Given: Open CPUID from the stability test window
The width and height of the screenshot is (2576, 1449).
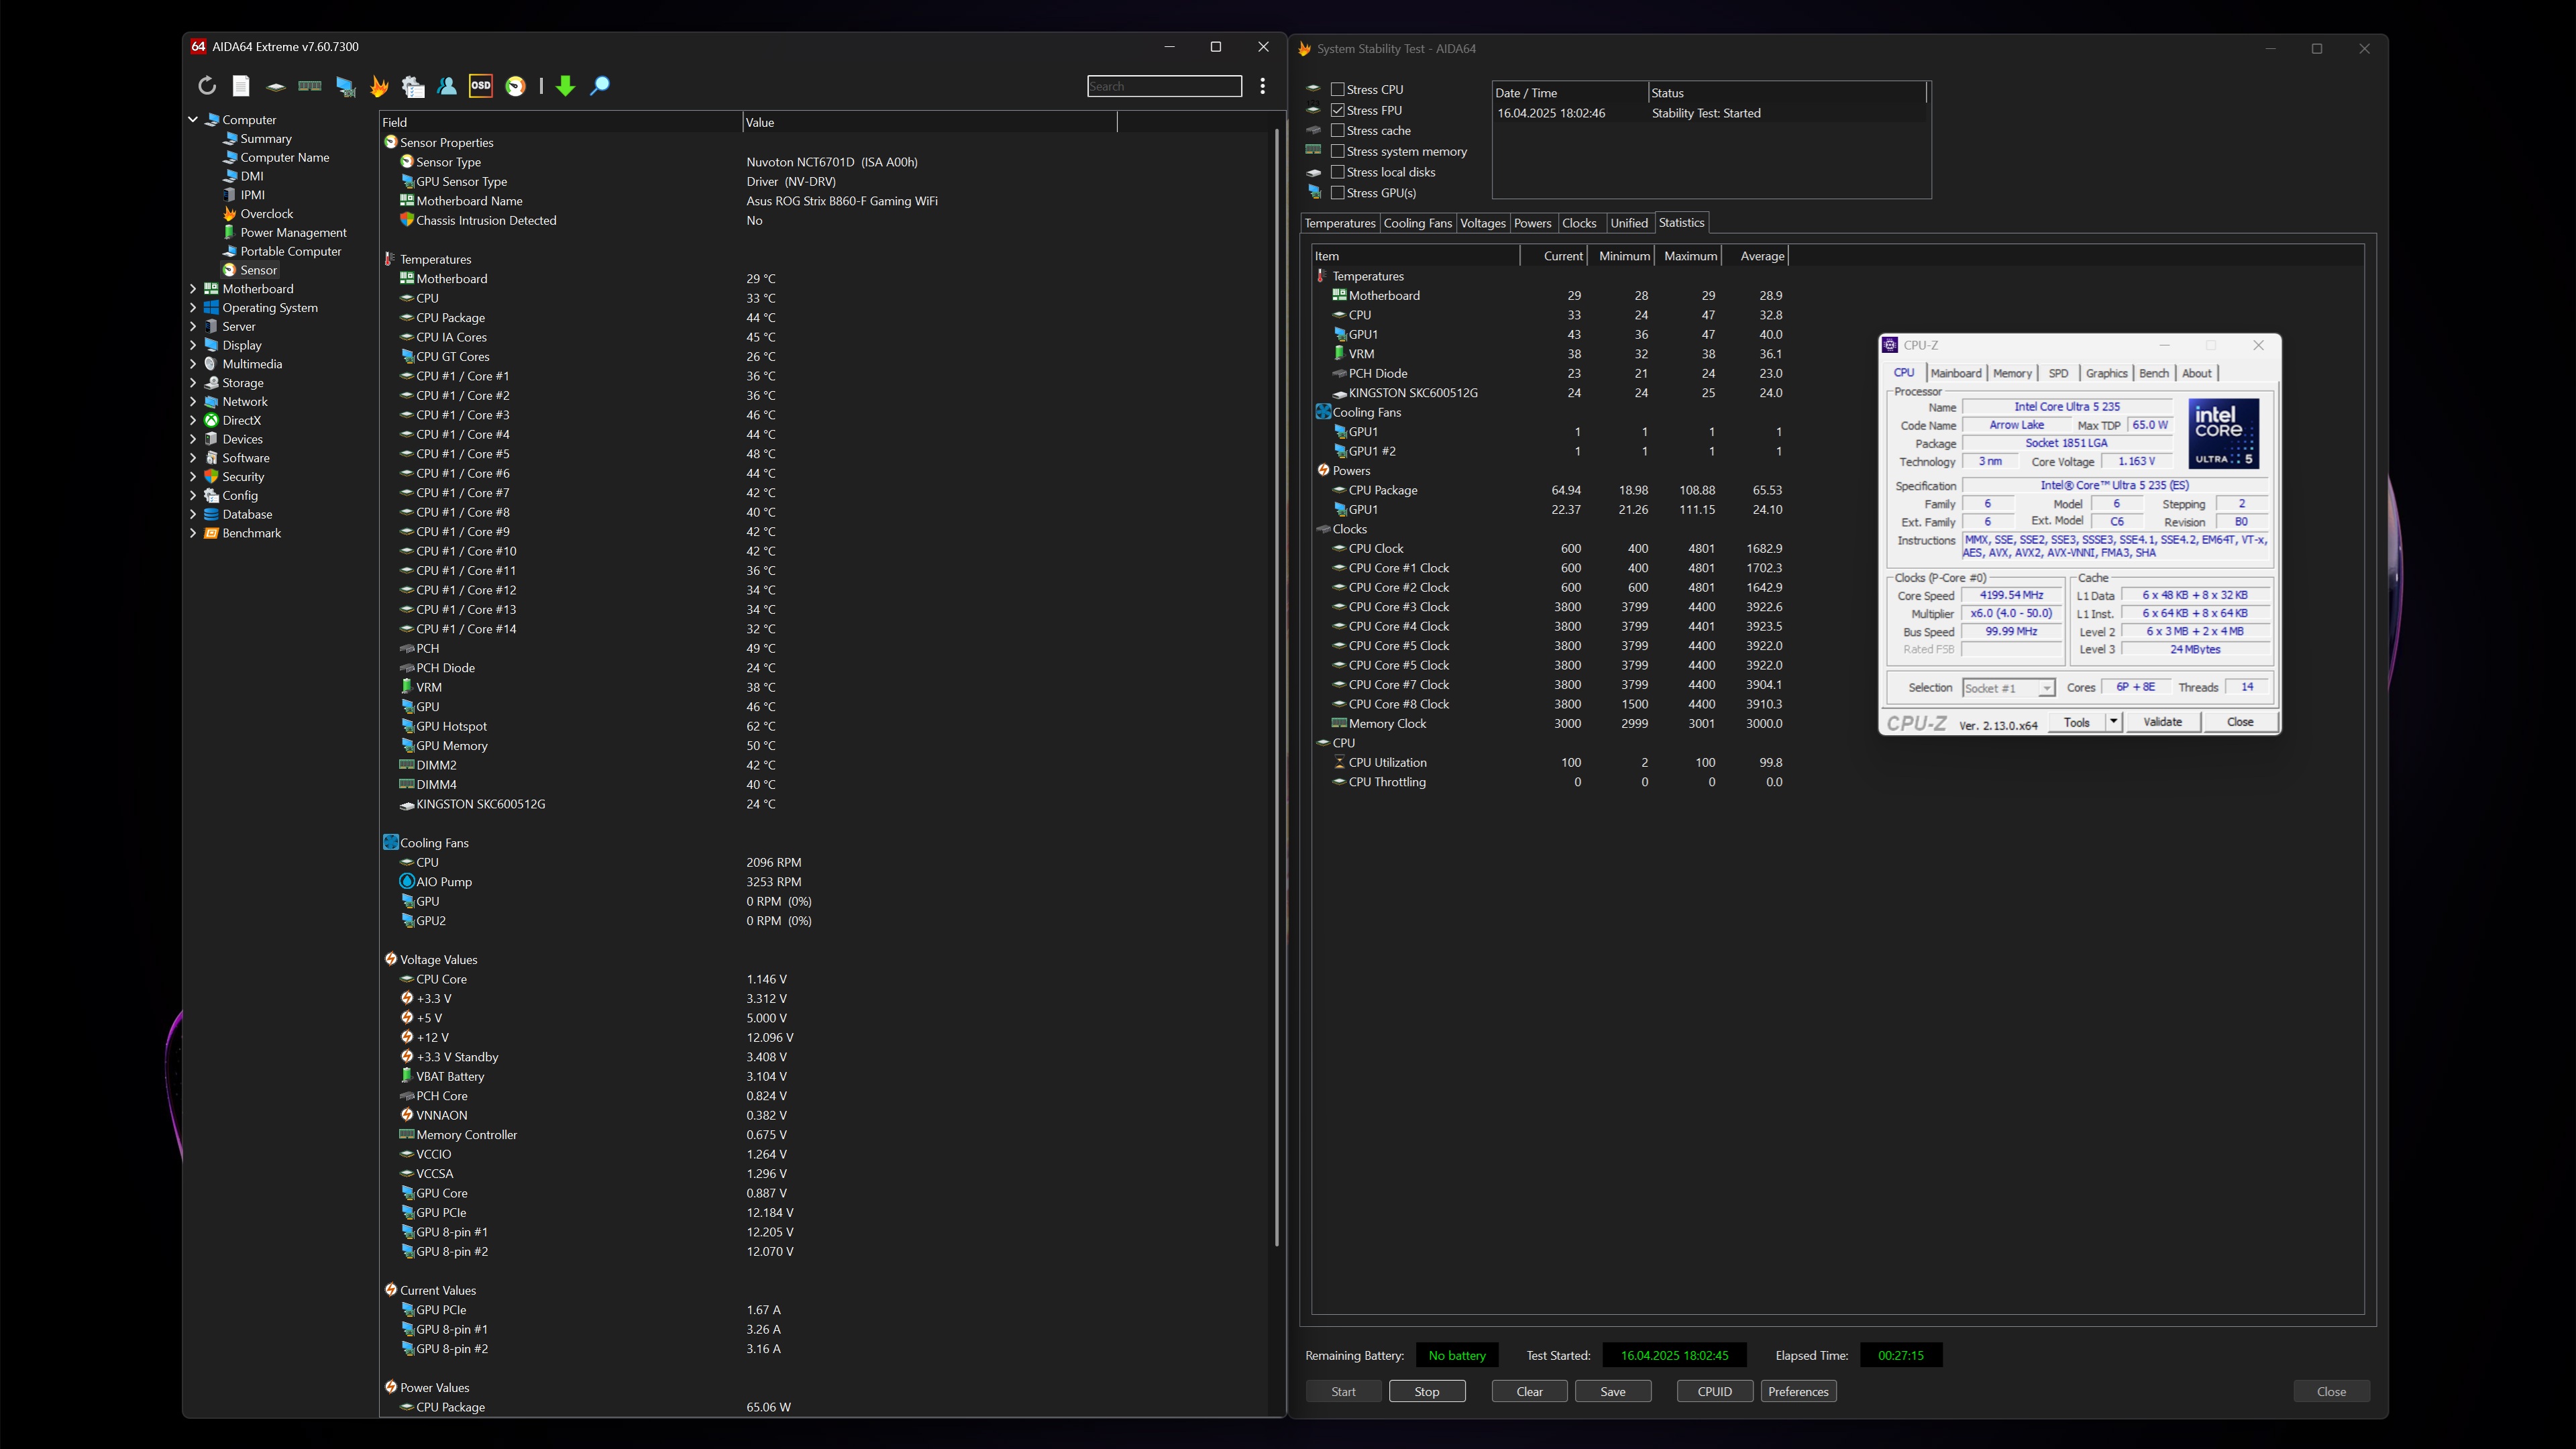Looking at the screenshot, I should 1714,1391.
